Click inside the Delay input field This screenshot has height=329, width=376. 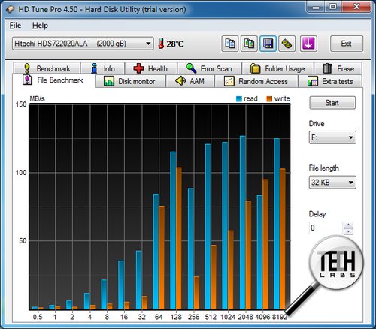[x=326, y=228]
